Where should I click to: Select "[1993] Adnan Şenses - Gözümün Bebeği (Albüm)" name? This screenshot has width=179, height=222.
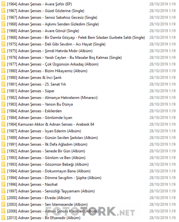pos(48,164)
